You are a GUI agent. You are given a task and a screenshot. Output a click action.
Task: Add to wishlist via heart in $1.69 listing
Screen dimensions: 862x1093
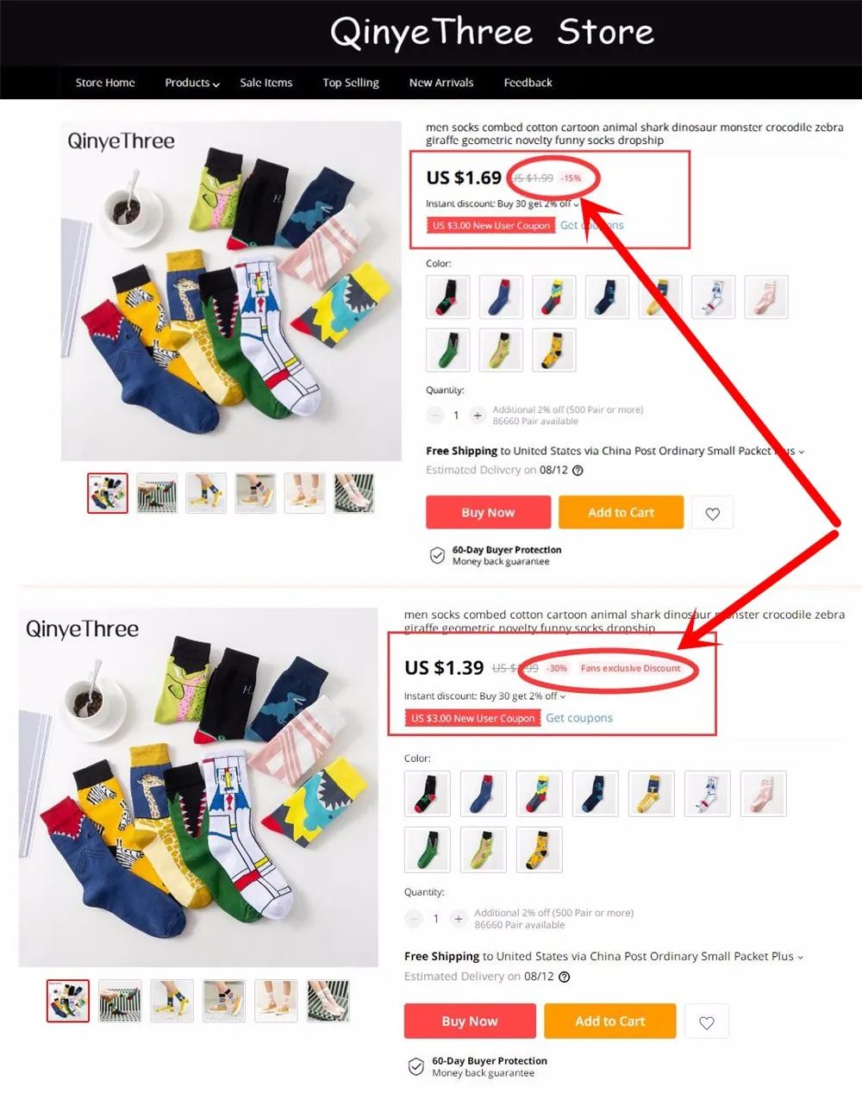pyautogui.click(x=712, y=514)
